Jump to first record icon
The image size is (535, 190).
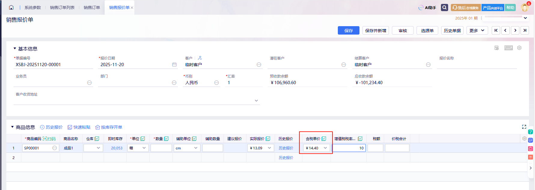(x=496, y=30)
